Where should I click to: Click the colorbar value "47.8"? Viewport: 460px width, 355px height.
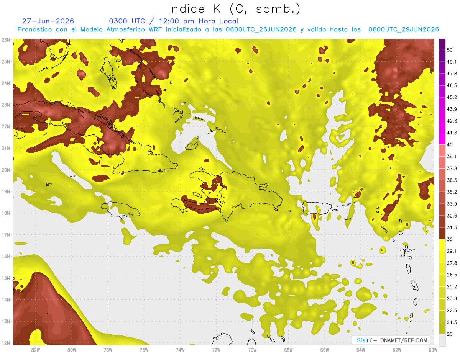452,74
